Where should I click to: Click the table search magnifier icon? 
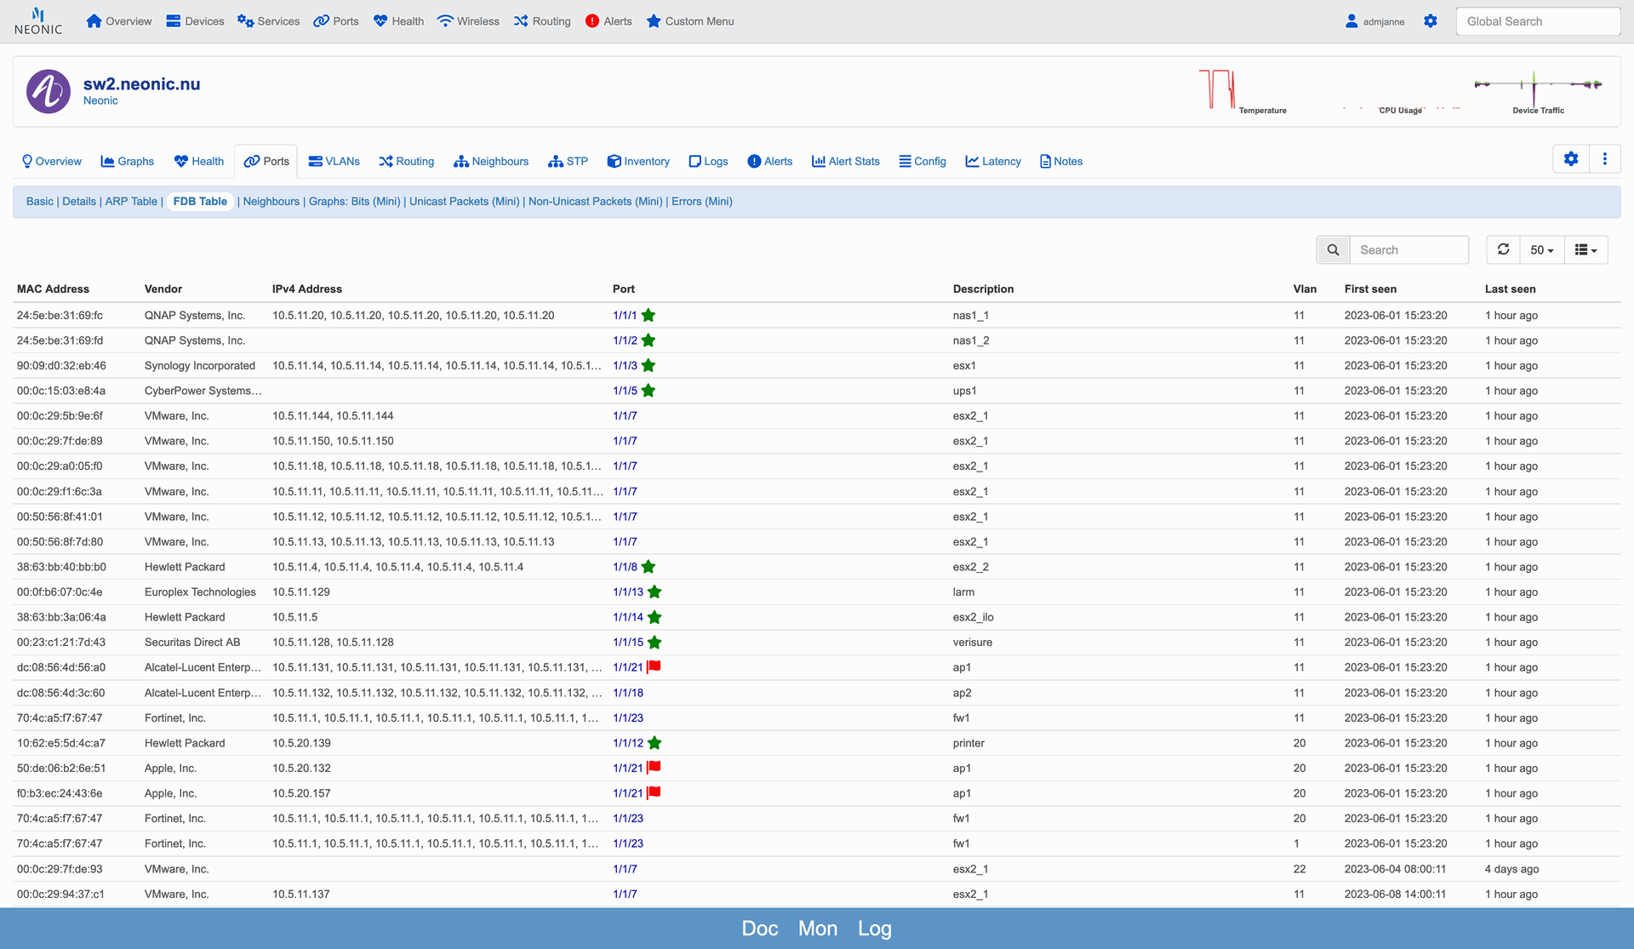click(1333, 250)
